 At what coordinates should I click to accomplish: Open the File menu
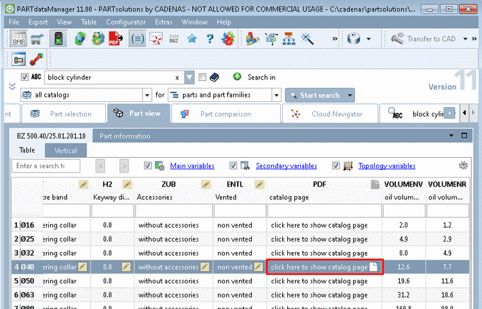(14, 22)
